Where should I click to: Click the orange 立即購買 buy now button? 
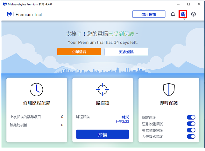(x=79, y=52)
